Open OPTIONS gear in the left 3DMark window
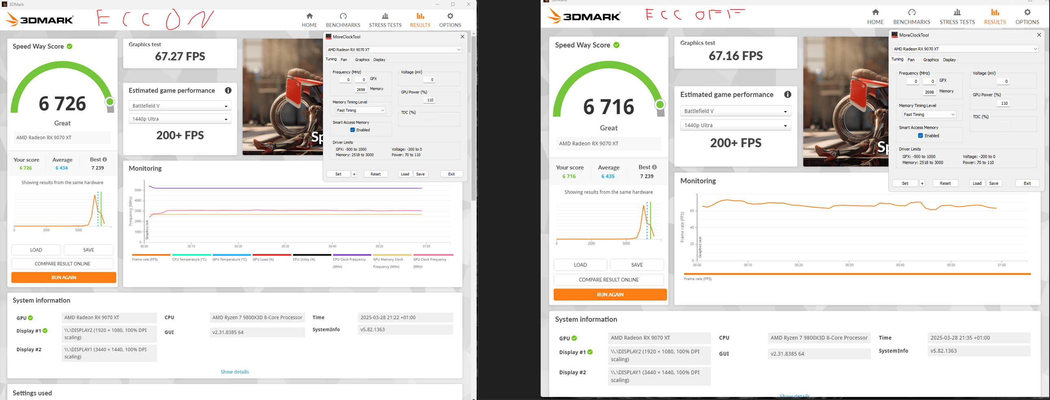Image resolution: width=1050 pixels, height=400 pixels. click(x=450, y=20)
